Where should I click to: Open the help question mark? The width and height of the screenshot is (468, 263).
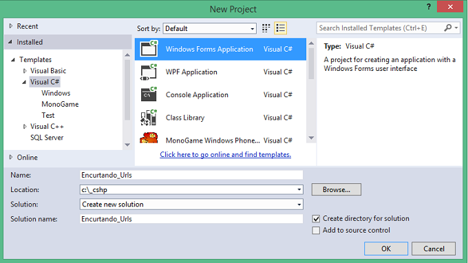click(x=429, y=7)
